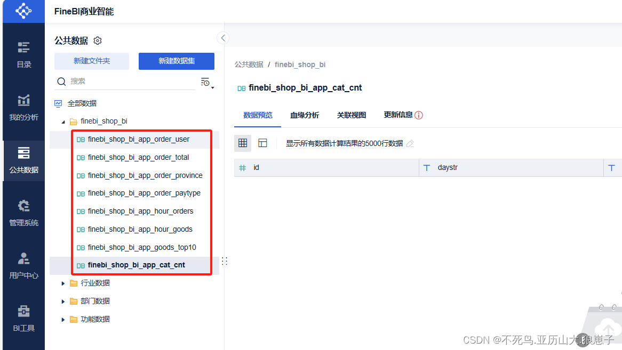
Task: Click DB icon of finebi_shop_bi_app_order_user
Action: pos(81,140)
